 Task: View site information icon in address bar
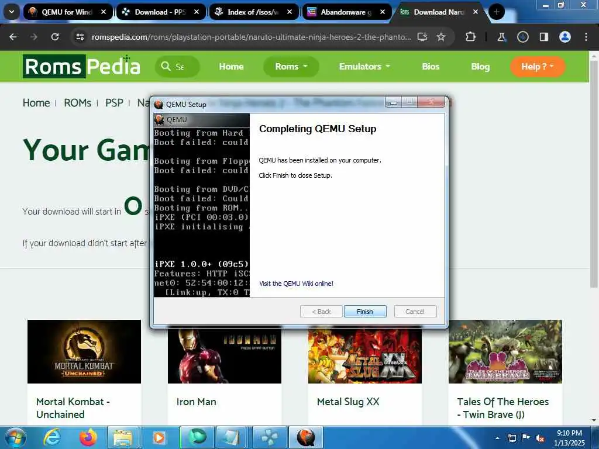point(80,37)
